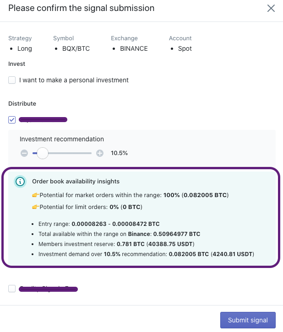Click the Investment recommendation slider handle
The image size is (283, 332).
click(x=43, y=153)
